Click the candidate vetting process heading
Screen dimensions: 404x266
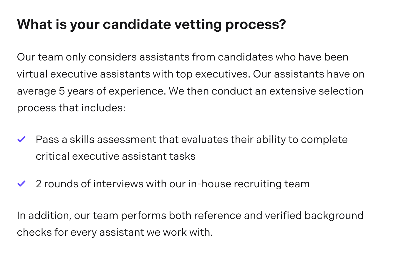pyautogui.click(x=151, y=24)
